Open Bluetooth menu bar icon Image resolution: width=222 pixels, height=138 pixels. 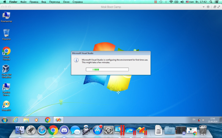[166, 2]
